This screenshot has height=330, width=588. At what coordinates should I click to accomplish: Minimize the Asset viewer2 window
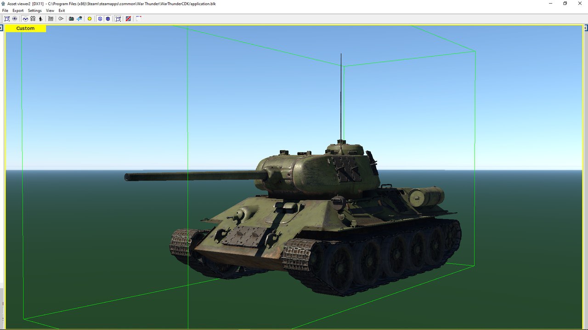pyautogui.click(x=550, y=3)
